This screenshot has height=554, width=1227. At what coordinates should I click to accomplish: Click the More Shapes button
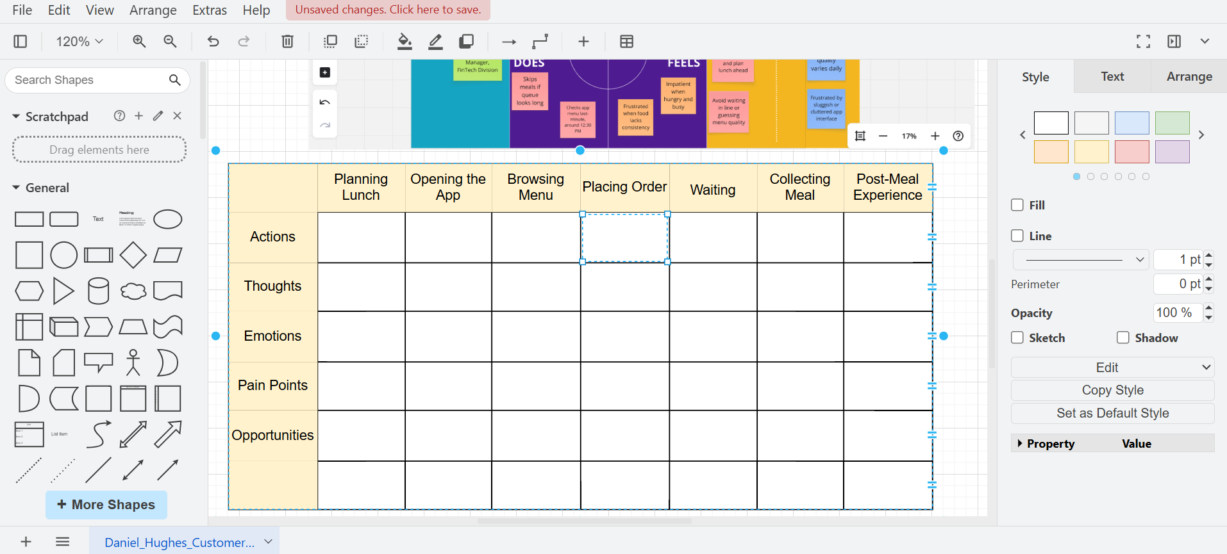tap(106, 505)
